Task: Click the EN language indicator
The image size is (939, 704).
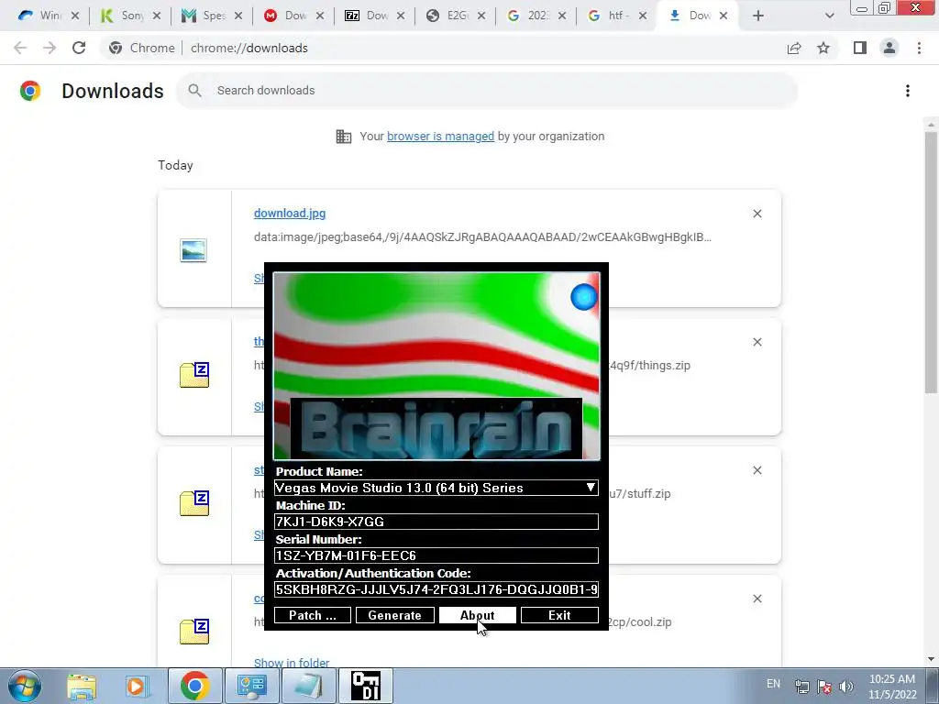Action: [x=773, y=684]
